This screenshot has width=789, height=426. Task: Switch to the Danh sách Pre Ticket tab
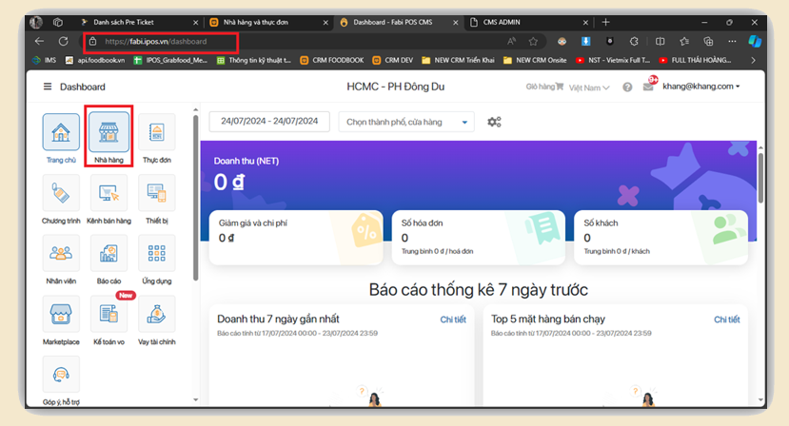136,22
